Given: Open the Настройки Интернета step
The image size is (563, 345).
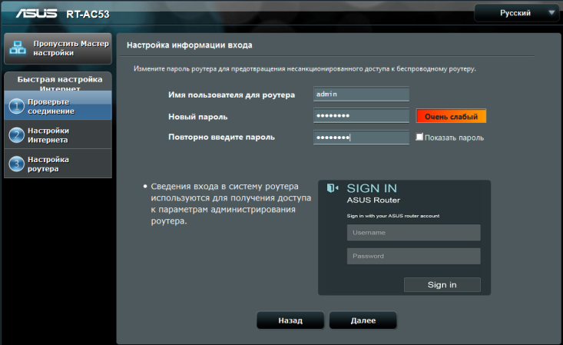Looking at the screenshot, I should [58, 134].
